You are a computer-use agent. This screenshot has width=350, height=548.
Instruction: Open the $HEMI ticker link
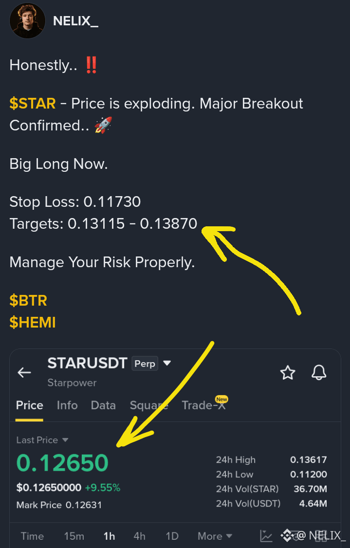33,322
